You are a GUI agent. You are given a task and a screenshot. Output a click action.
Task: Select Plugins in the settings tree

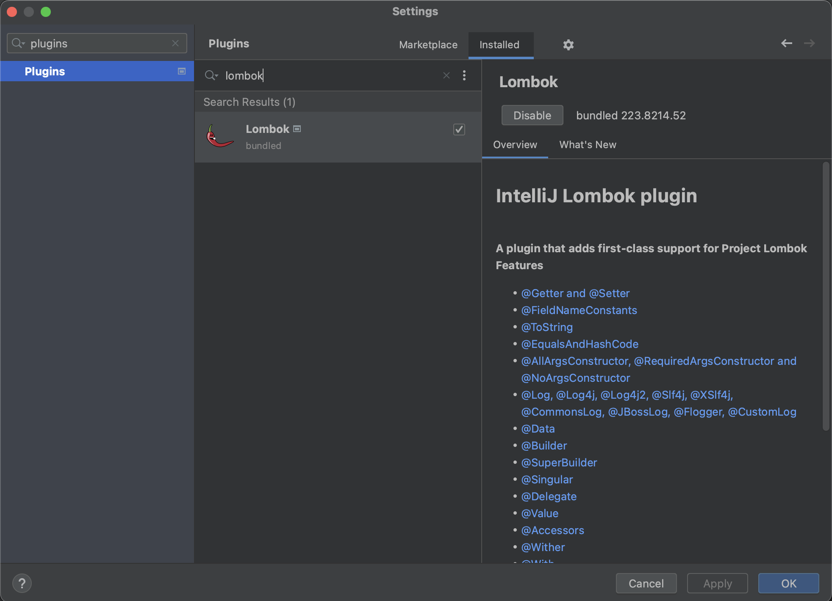click(45, 71)
